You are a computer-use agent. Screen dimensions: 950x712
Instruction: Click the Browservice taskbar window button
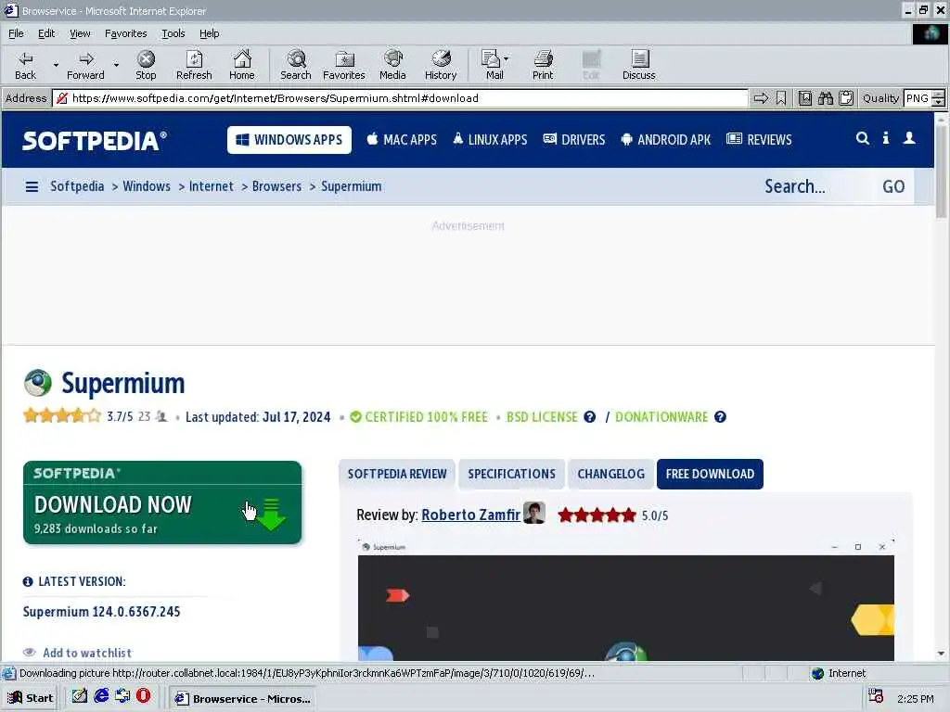(x=242, y=699)
